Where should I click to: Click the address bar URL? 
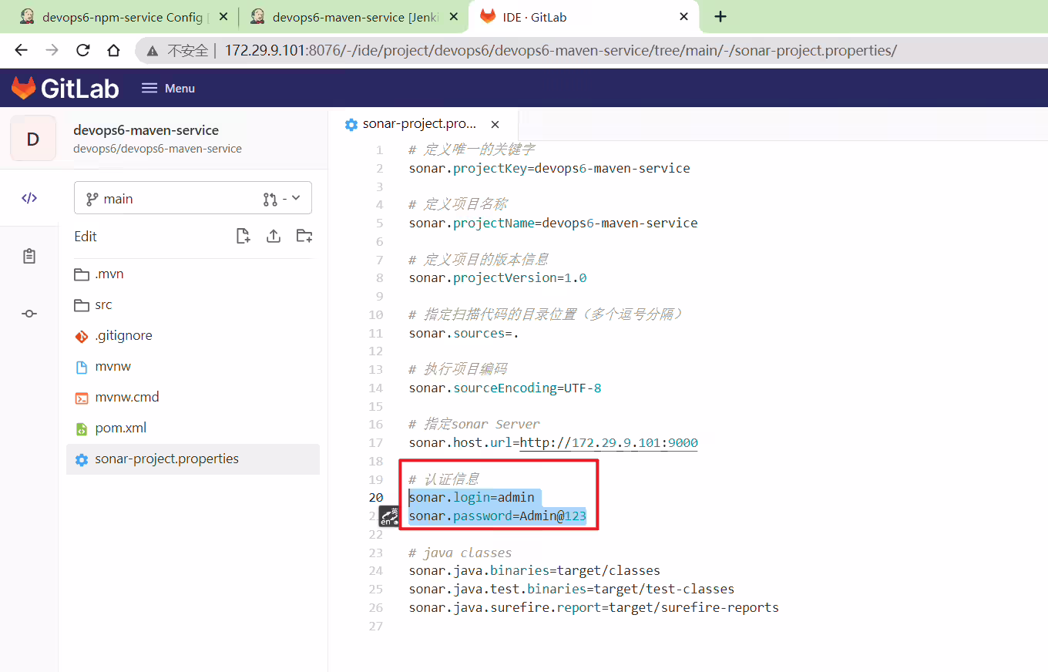pyautogui.click(x=561, y=51)
